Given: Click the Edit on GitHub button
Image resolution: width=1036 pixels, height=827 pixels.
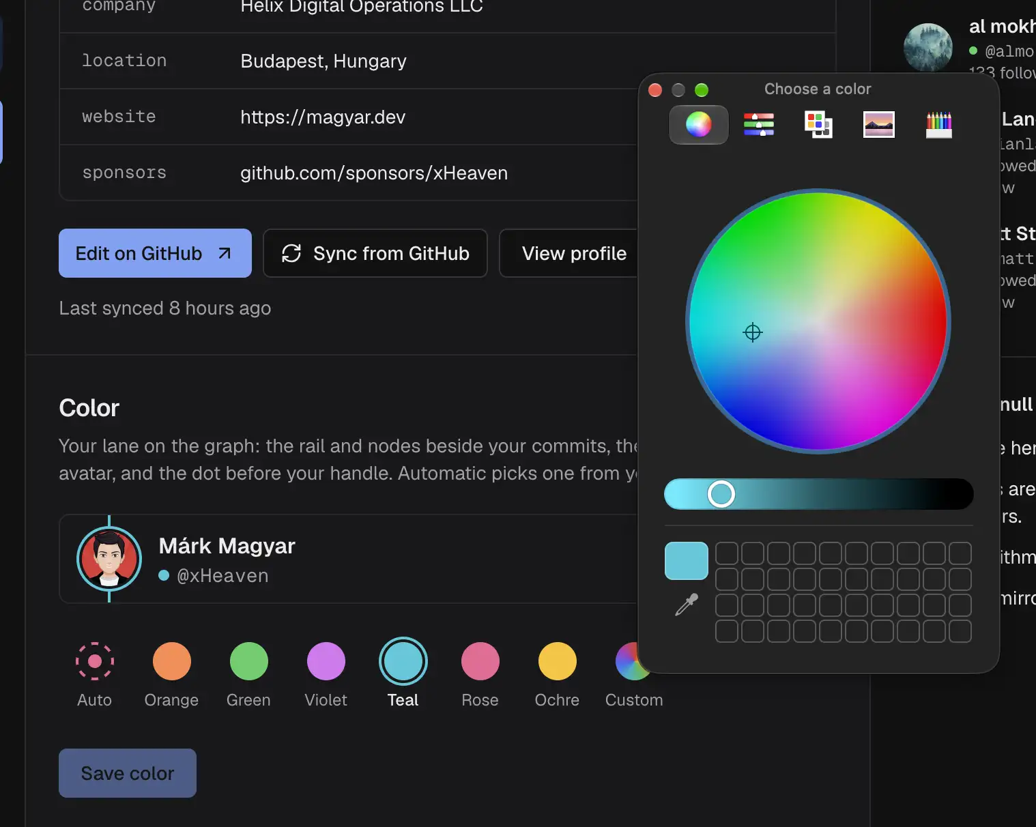Looking at the screenshot, I should pos(155,253).
